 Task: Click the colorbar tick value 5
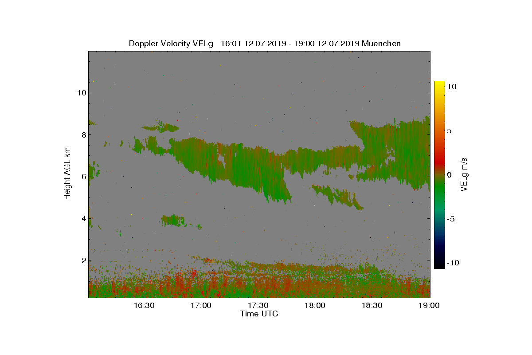(x=449, y=131)
